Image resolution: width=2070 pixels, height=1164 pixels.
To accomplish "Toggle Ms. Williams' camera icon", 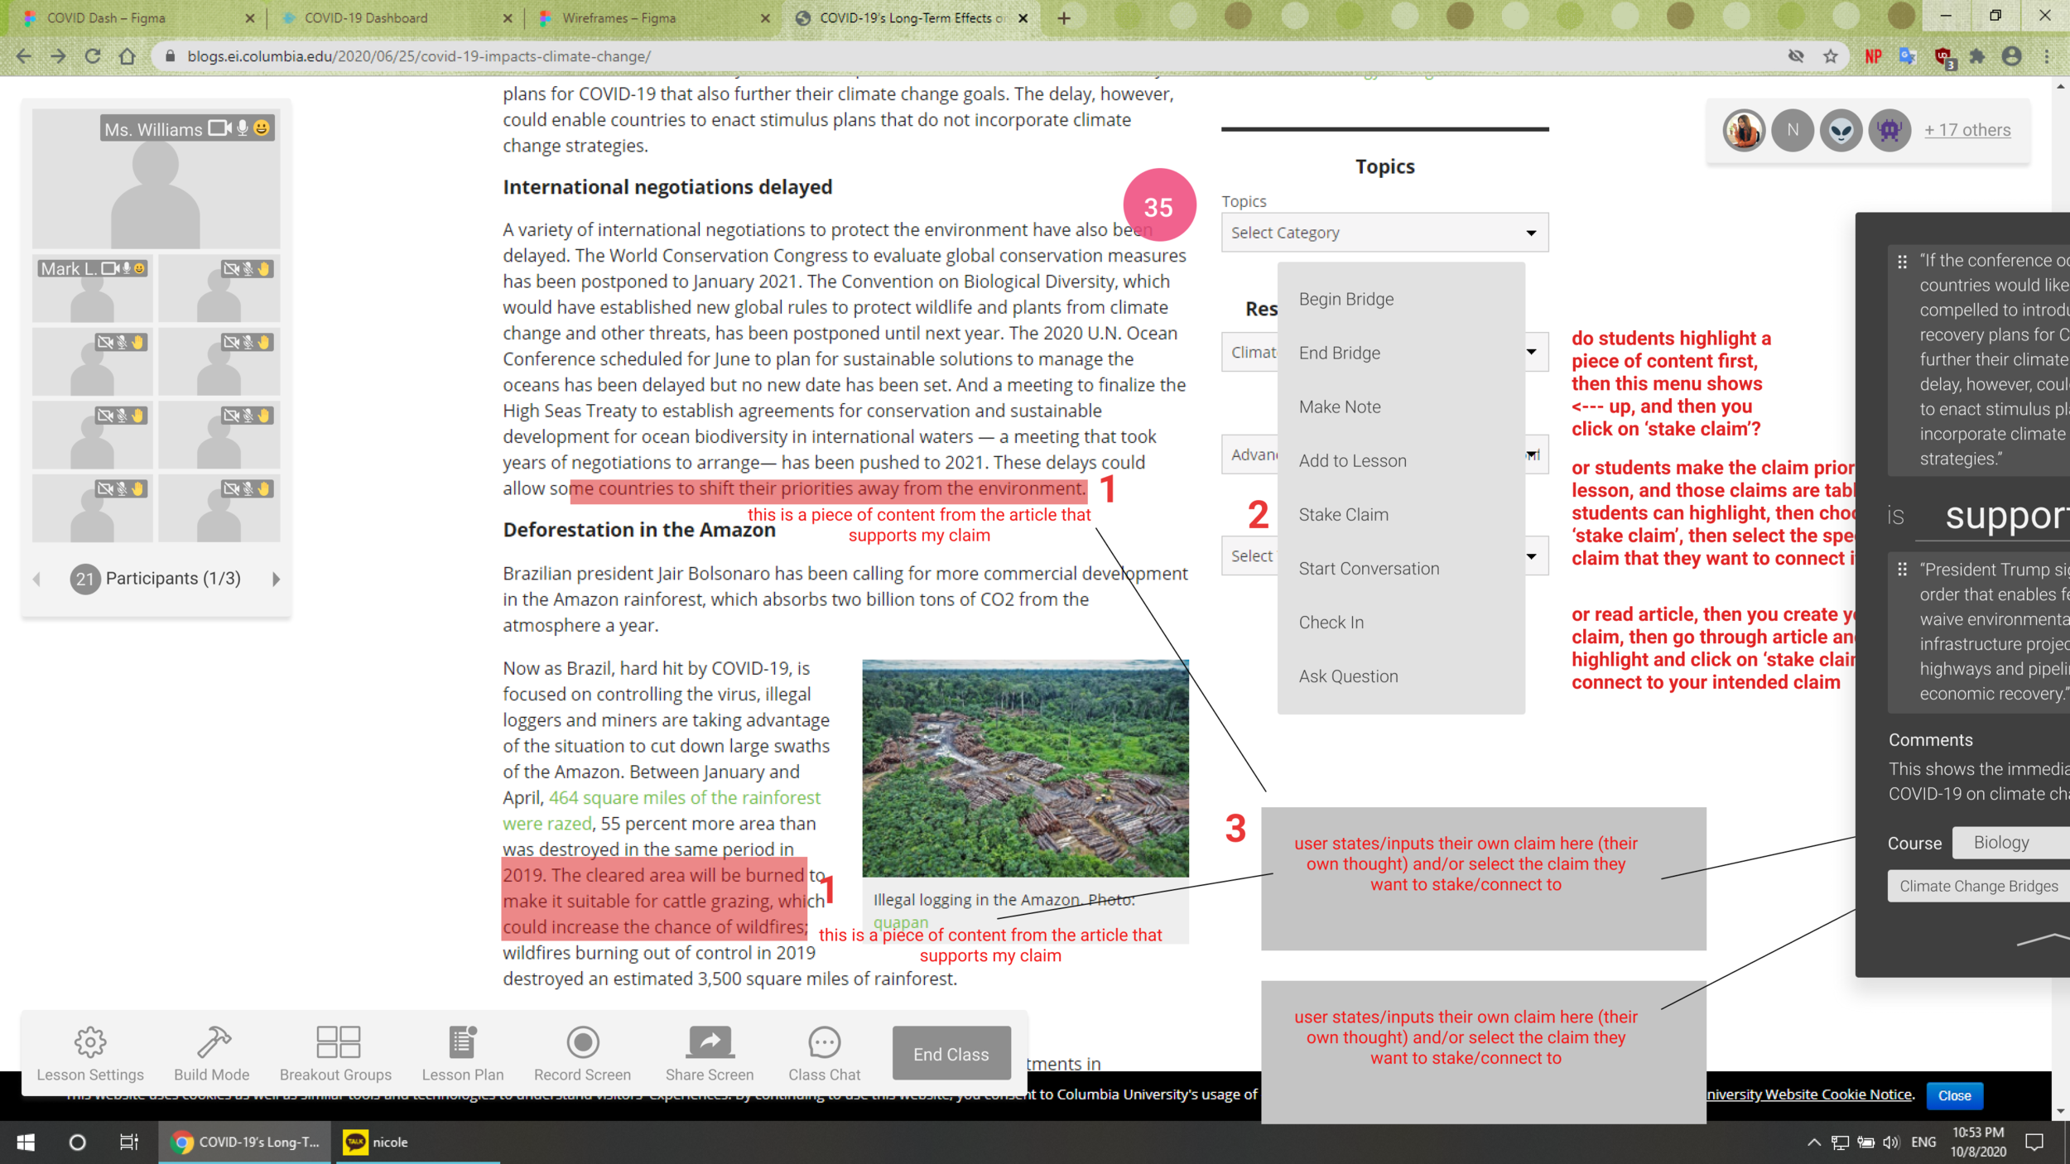I will coord(219,128).
